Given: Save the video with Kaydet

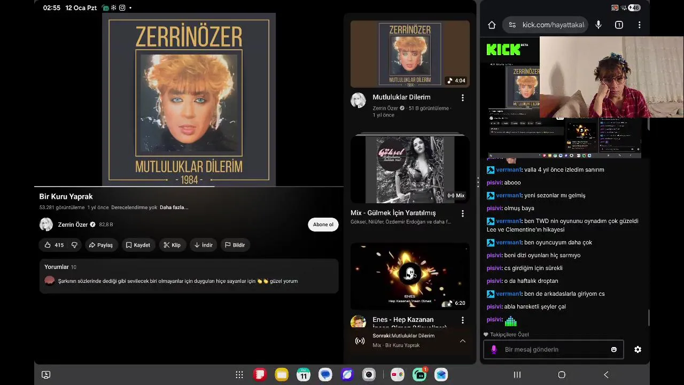Looking at the screenshot, I should pyautogui.click(x=138, y=245).
